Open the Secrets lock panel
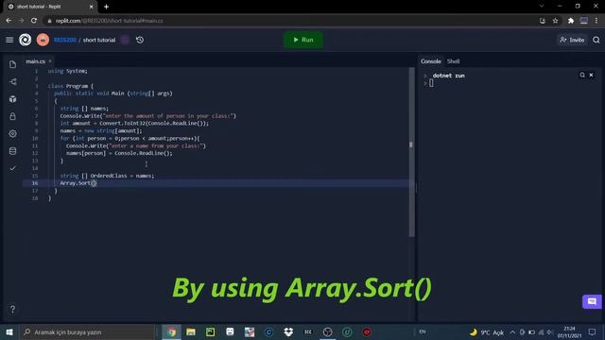605x340 pixels. click(12, 116)
